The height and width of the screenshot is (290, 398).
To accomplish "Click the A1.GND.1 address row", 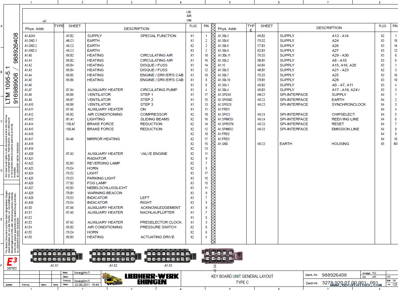I will click(x=31, y=41).
